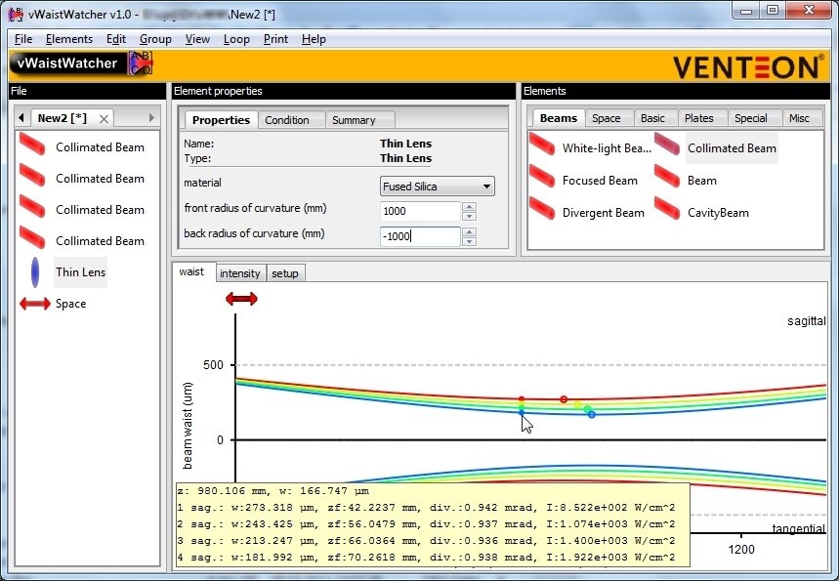Screen dimensions: 839x581
Task: Click the first Collimated Beam icon in file list
Action: 32,144
